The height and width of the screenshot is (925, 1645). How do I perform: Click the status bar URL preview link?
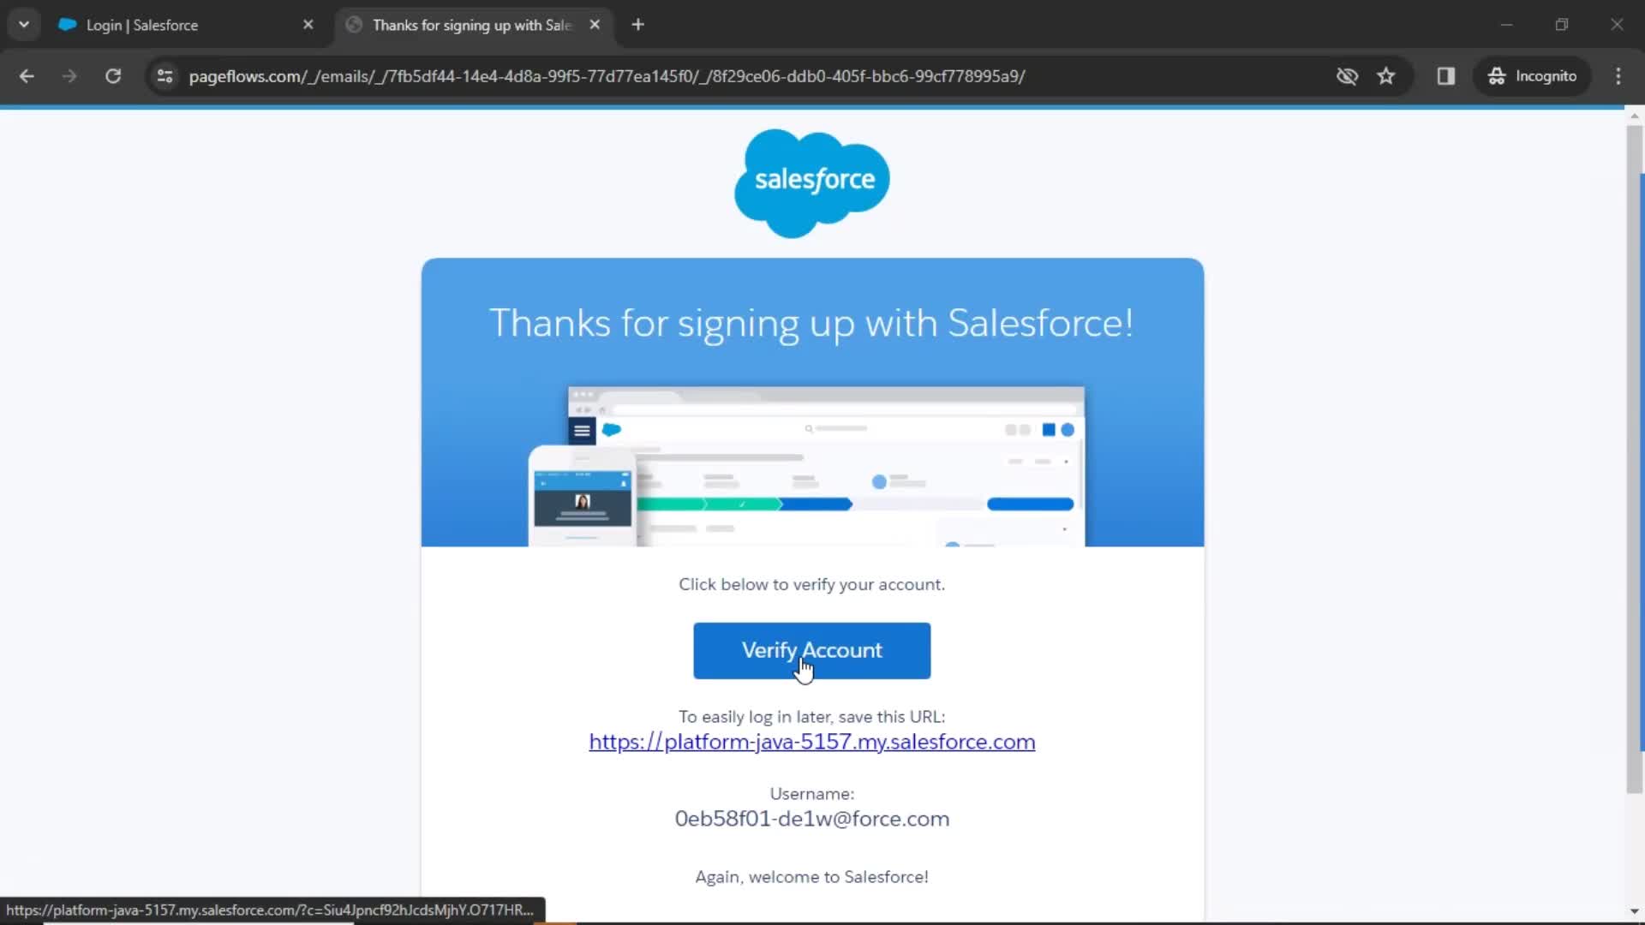point(271,910)
